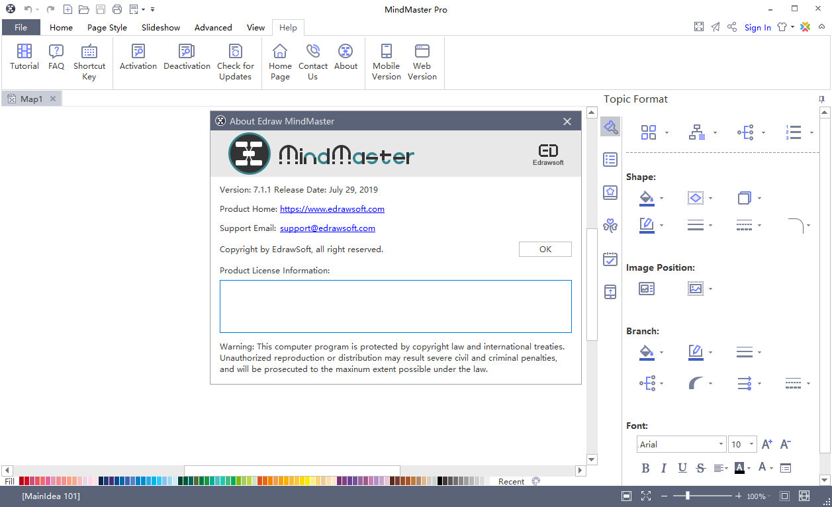Open the Recent colors wheel icon
Screen dimensions: 832x507
coord(536,481)
